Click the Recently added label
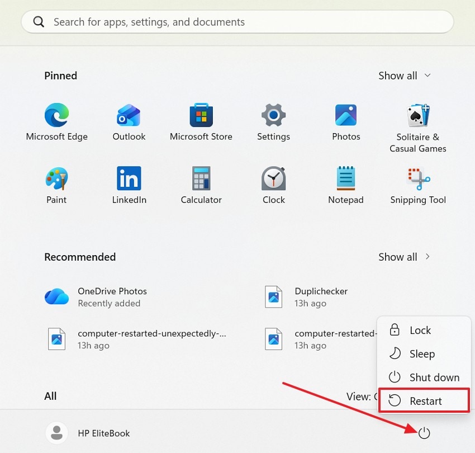This screenshot has width=475, height=453. (109, 303)
